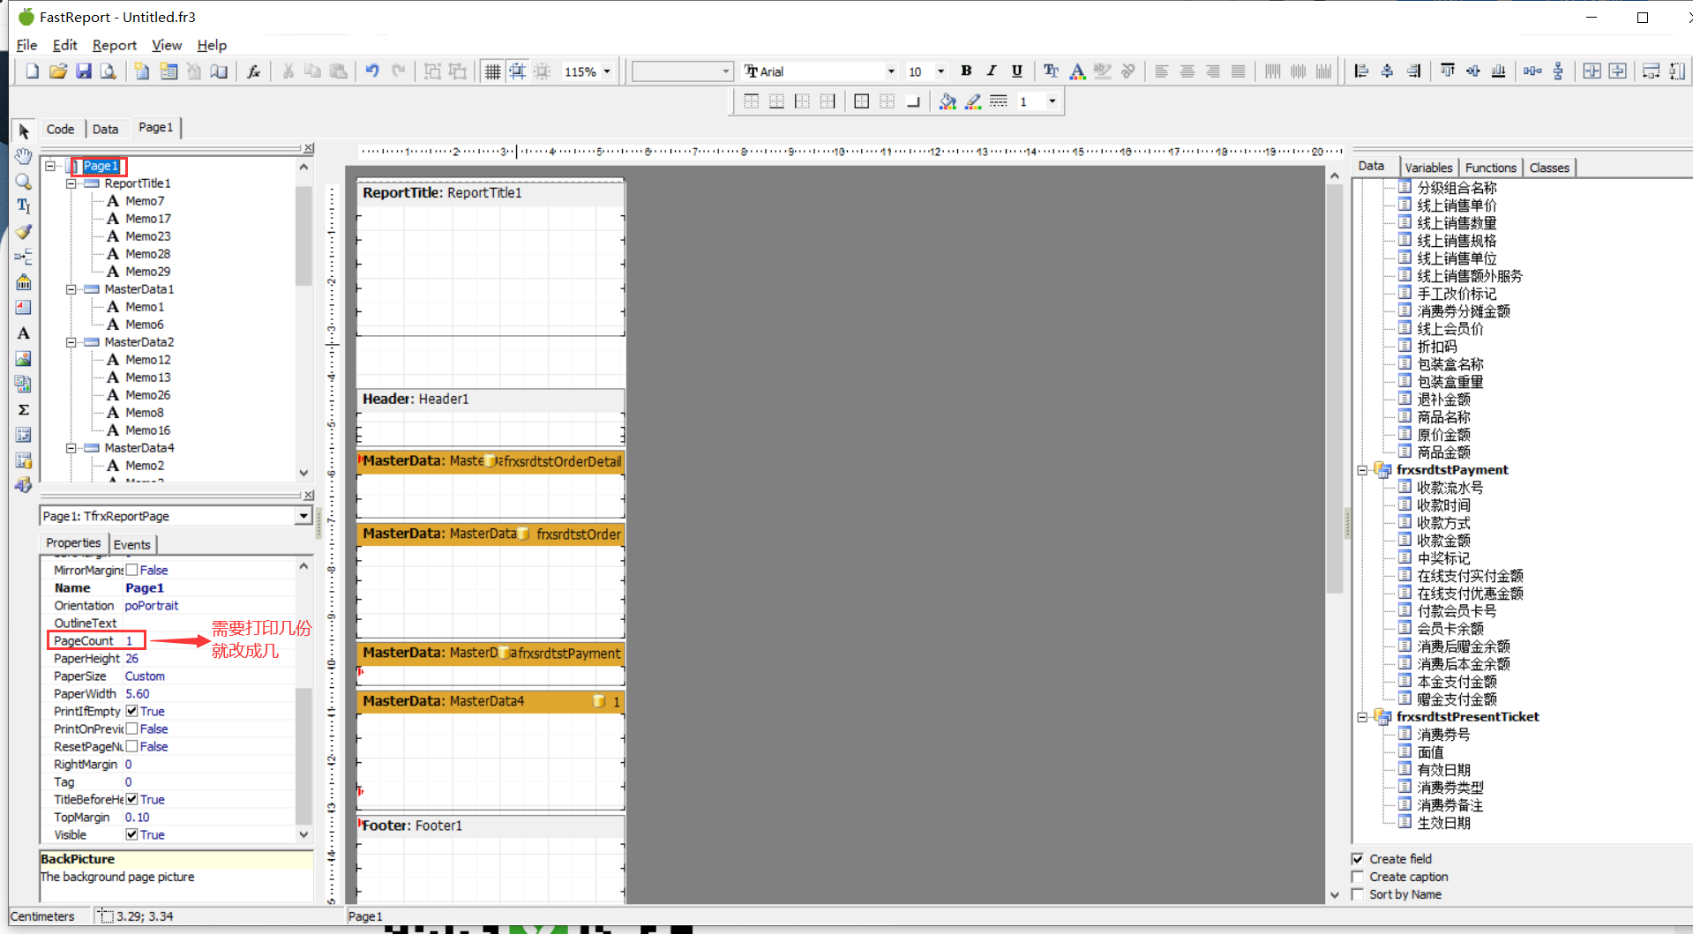
Task: Collapse the frxsrdtstPayment dataset node
Action: click(1362, 470)
